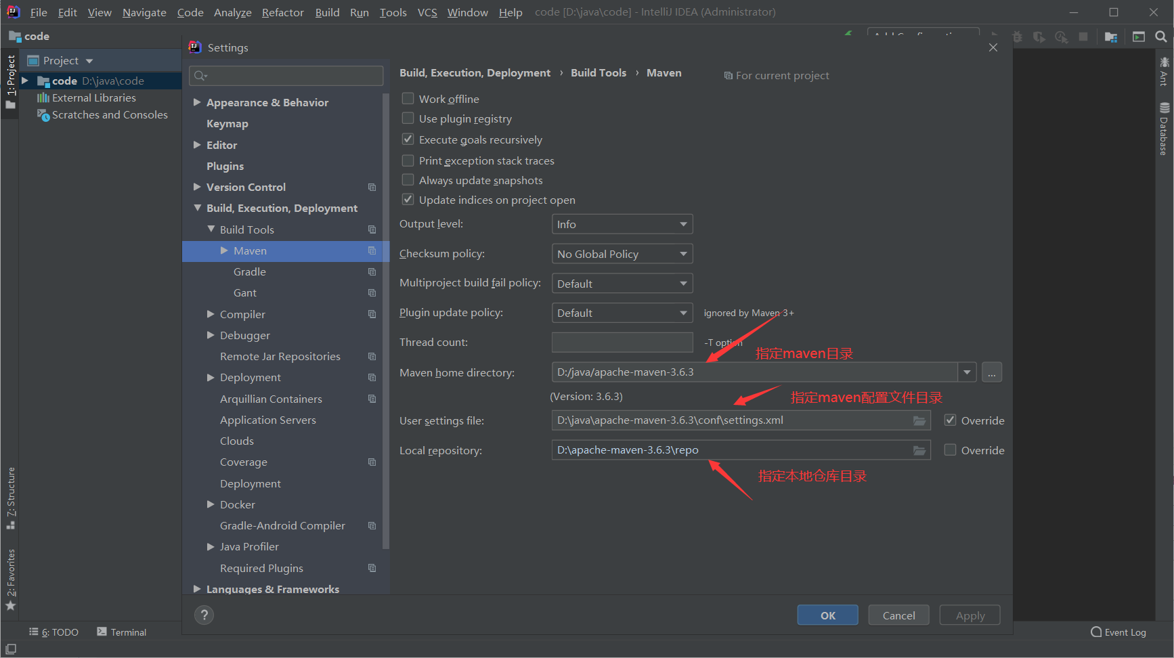
Task: Select External Libraries in project tree
Action: pos(93,98)
